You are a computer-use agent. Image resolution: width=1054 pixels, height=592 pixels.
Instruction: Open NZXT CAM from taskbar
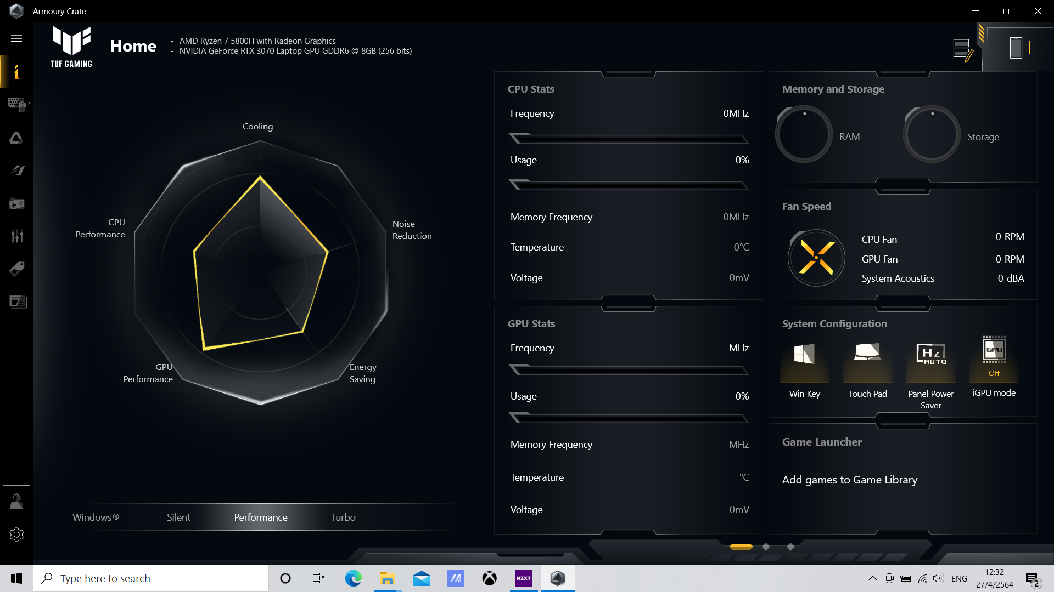523,578
